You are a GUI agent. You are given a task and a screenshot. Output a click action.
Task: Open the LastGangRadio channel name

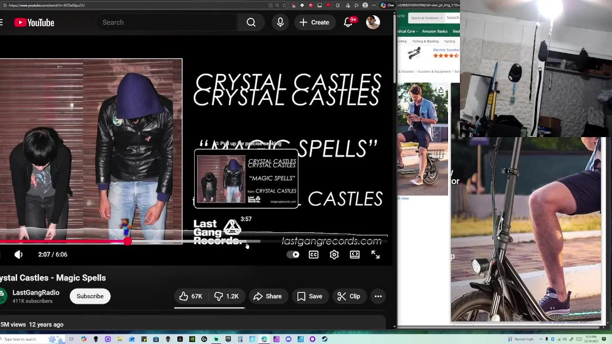pyautogui.click(x=36, y=292)
